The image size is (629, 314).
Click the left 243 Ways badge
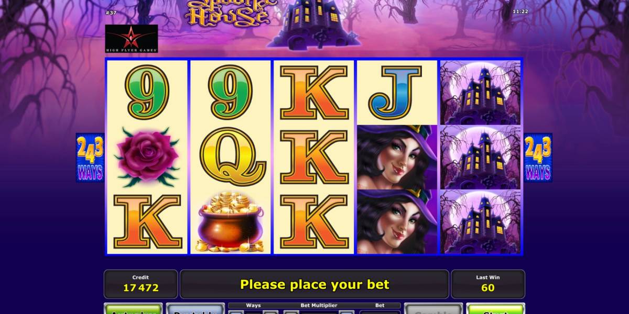tap(90, 158)
